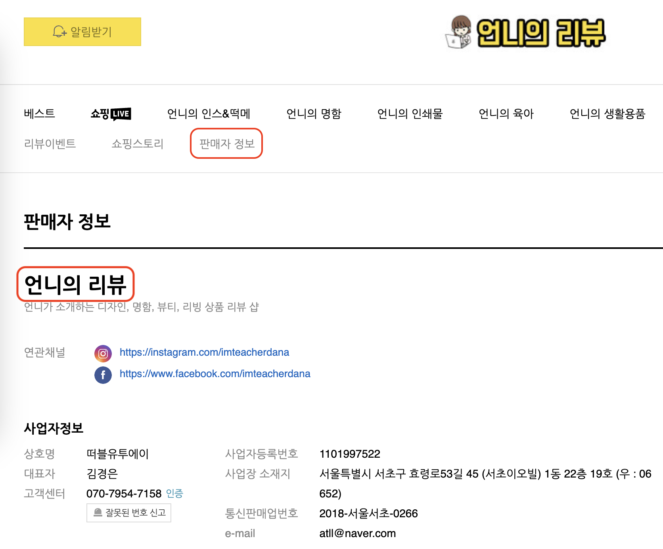Go to the 언니의 생활용품 section
This screenshot has height=549, width=663.
tap(607, 114)
